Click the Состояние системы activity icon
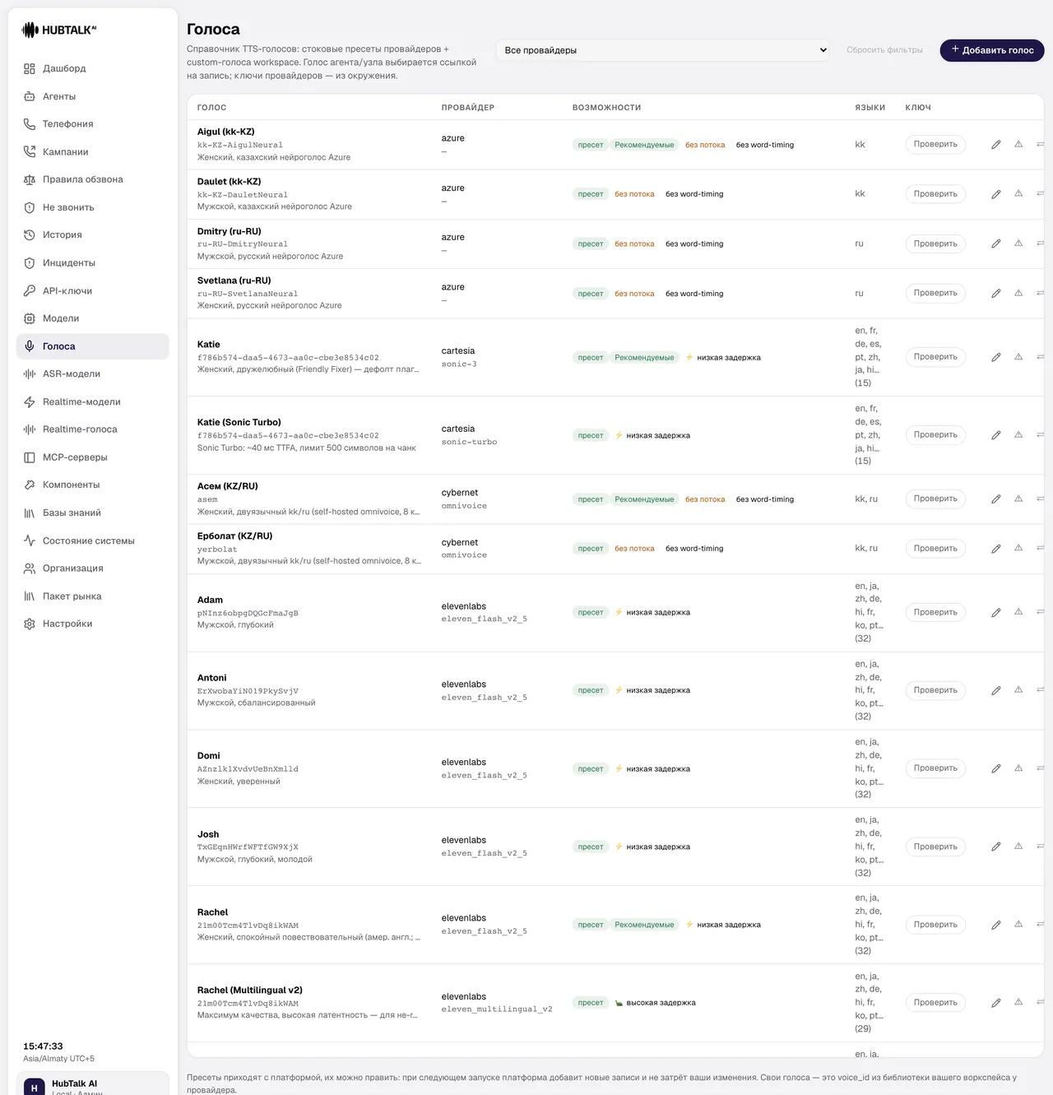This screenshot has height=1095, width=1053. [30, 541]
